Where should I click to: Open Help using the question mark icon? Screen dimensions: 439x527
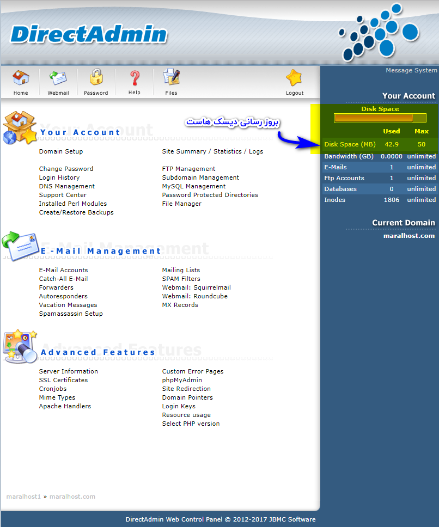click(x=135, y=78)
